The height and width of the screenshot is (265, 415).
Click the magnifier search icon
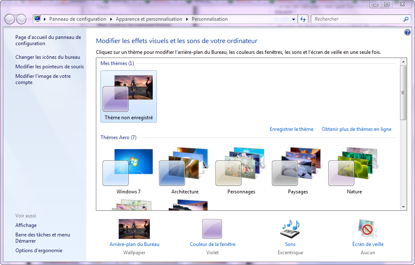click(x=406, y=19)
